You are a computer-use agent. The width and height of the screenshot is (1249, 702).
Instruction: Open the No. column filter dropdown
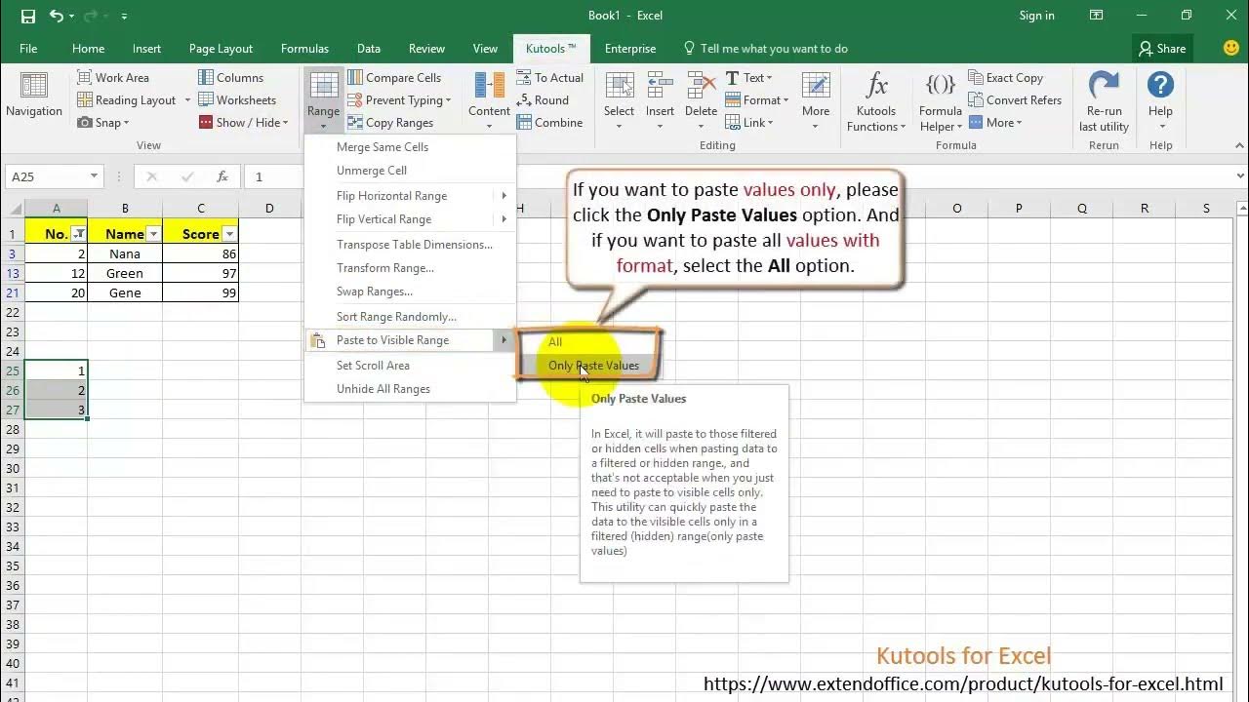(79, 234)
